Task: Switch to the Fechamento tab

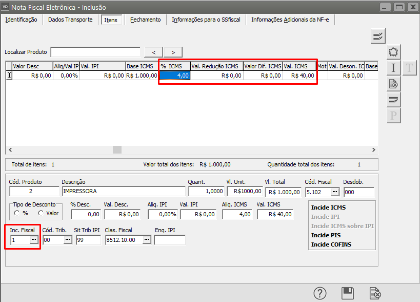Action: (x=145, y=20)
